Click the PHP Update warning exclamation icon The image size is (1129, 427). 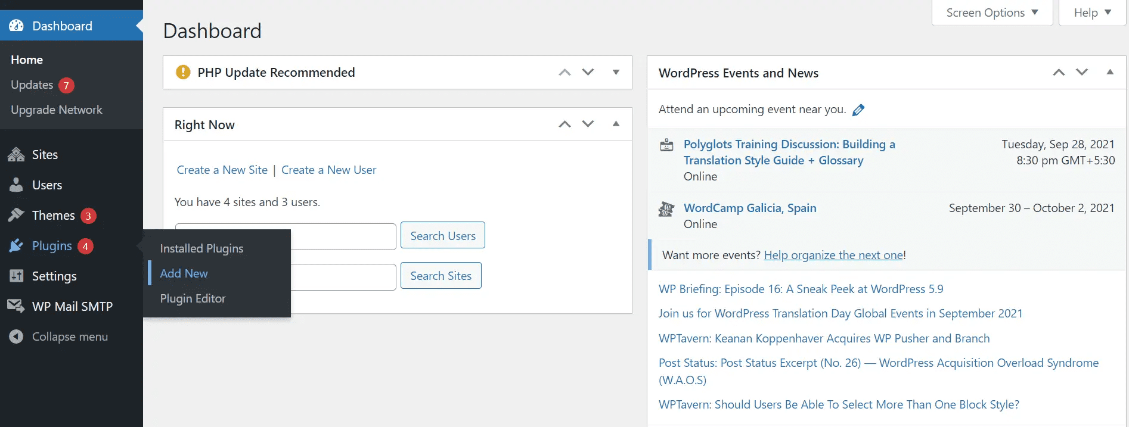coord(183,72)
